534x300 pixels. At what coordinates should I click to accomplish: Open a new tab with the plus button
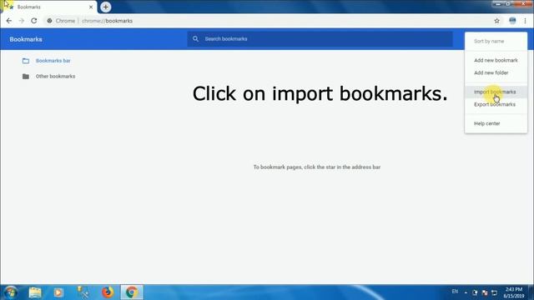pyautogui.click(x=106, y=7)
